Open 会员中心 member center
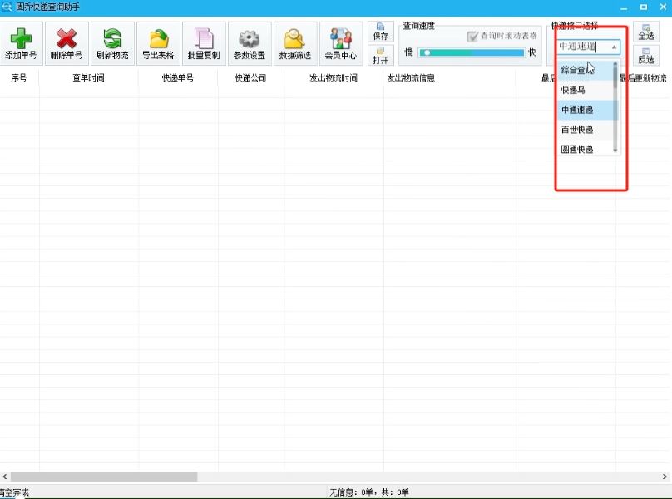 point(341,43)
